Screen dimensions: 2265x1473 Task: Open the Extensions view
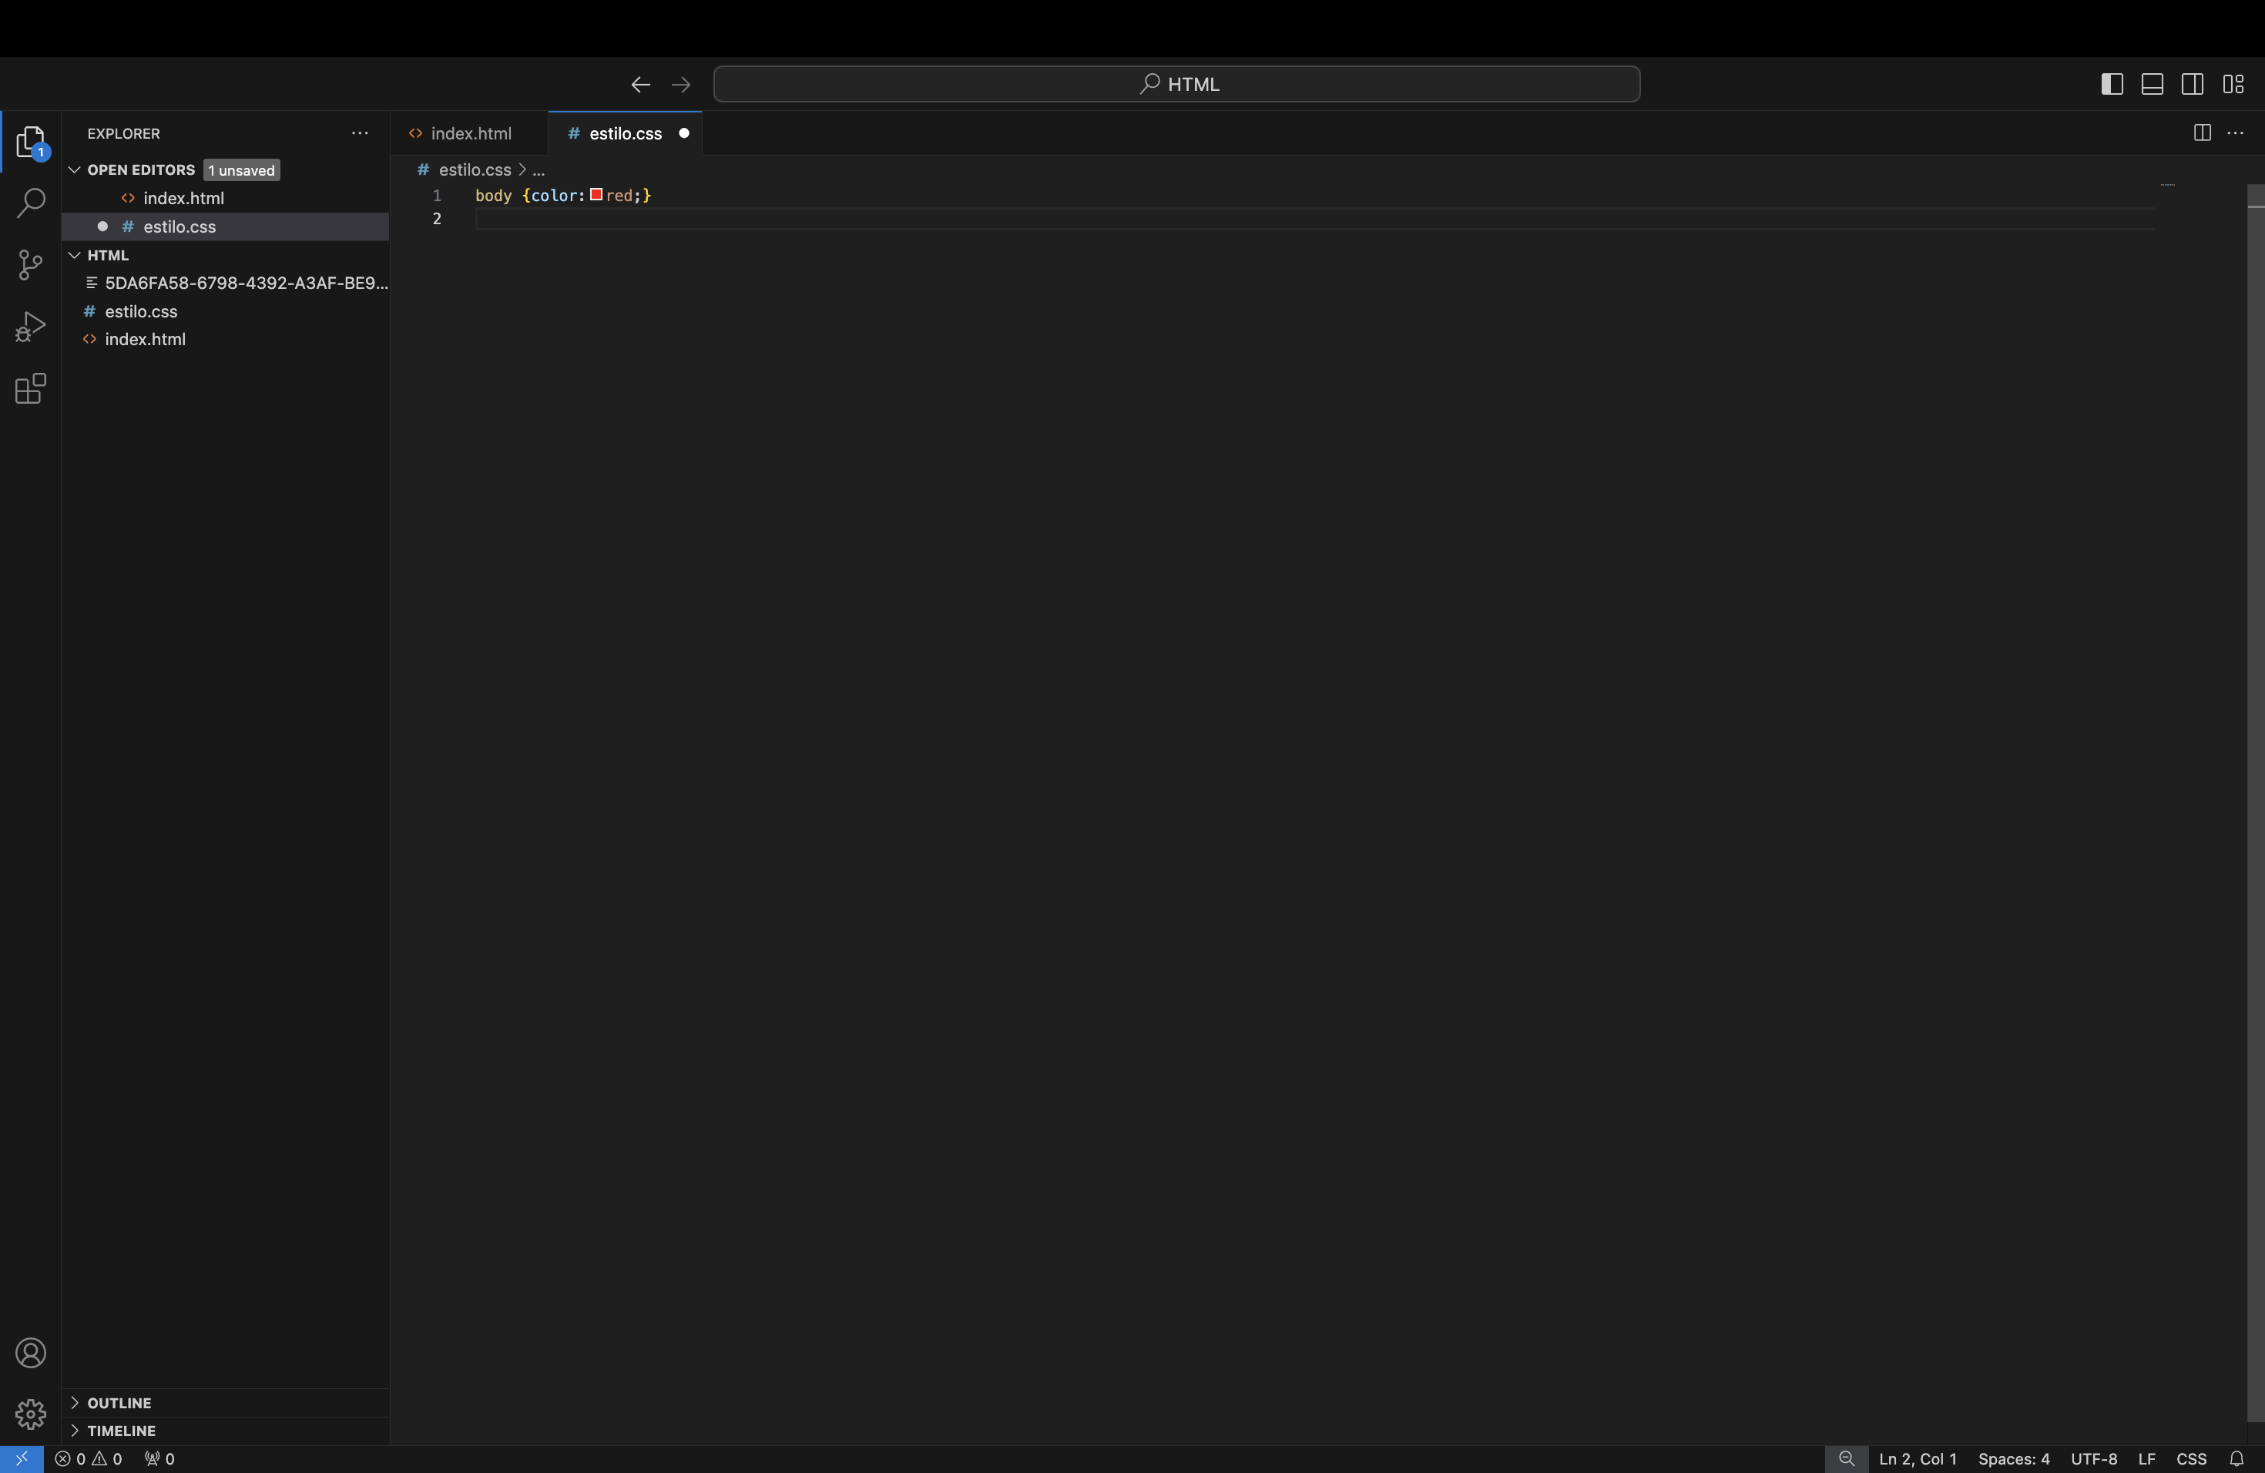(31, 388)
